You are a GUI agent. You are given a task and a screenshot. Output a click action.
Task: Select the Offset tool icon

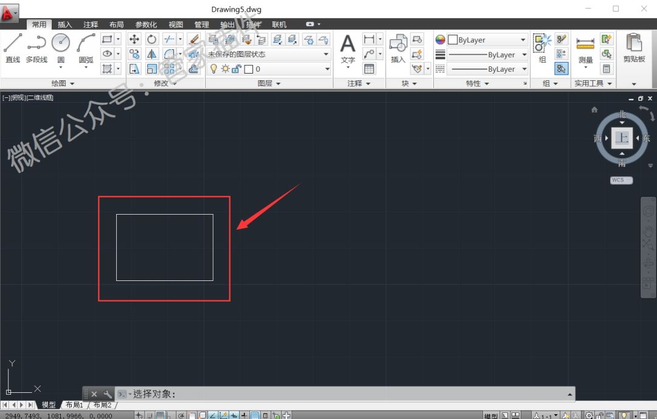click(x=193, y=68)
